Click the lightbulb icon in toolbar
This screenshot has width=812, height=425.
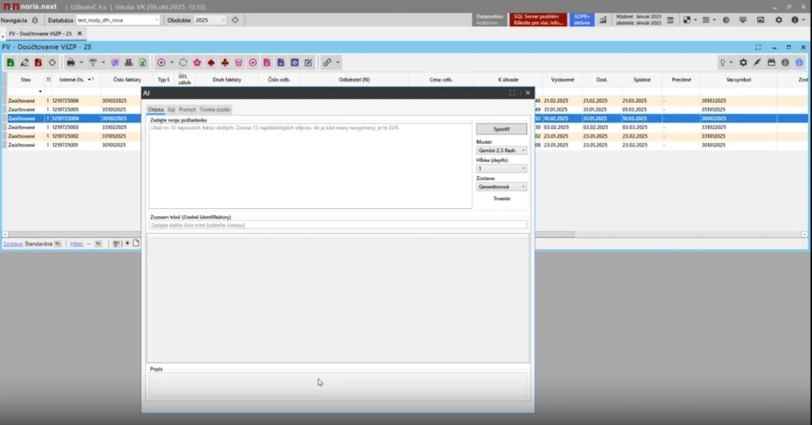click(x=723, y=63)
